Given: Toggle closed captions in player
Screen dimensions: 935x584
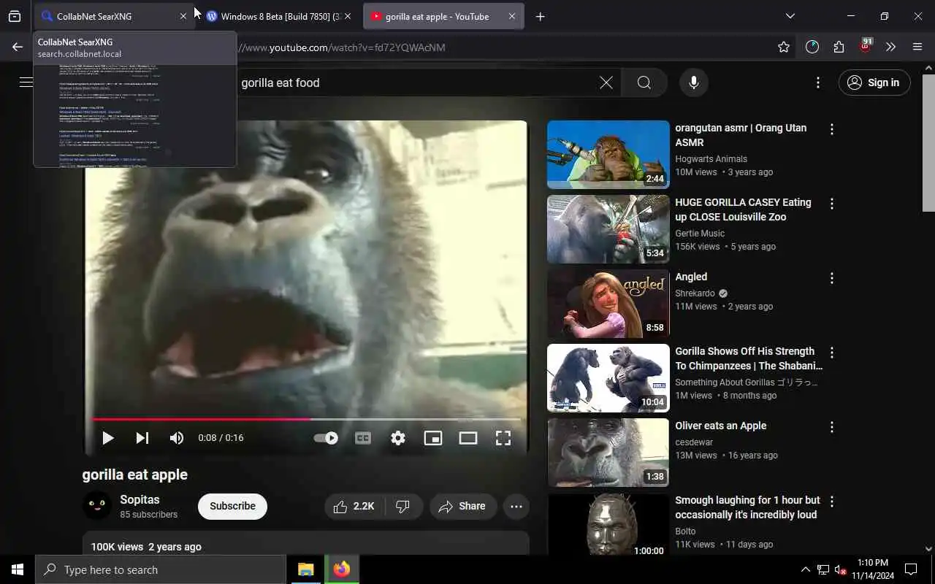Looking at the screenshot, I should (363, 438).
